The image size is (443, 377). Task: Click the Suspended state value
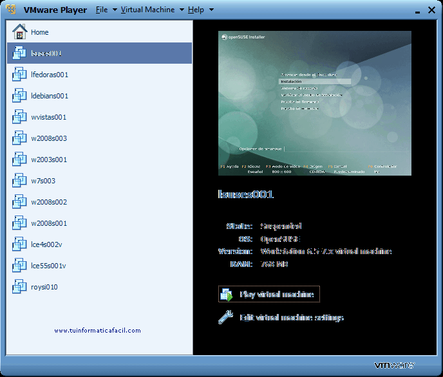pyautogui.click(x=281, y=226)
